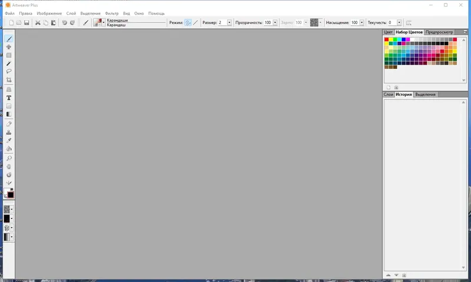Viewport: 471px width, 282px height.
Task: Select the Hand pan tool
Action: pyautogui.click(x=9, y=166)
